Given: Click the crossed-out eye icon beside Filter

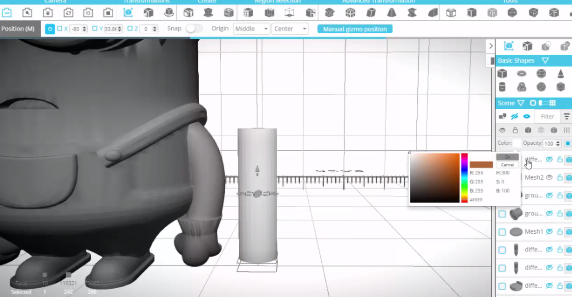Looking at the screenshot, I should (515, 116).
